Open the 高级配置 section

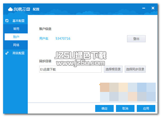(x=15, y=53)
